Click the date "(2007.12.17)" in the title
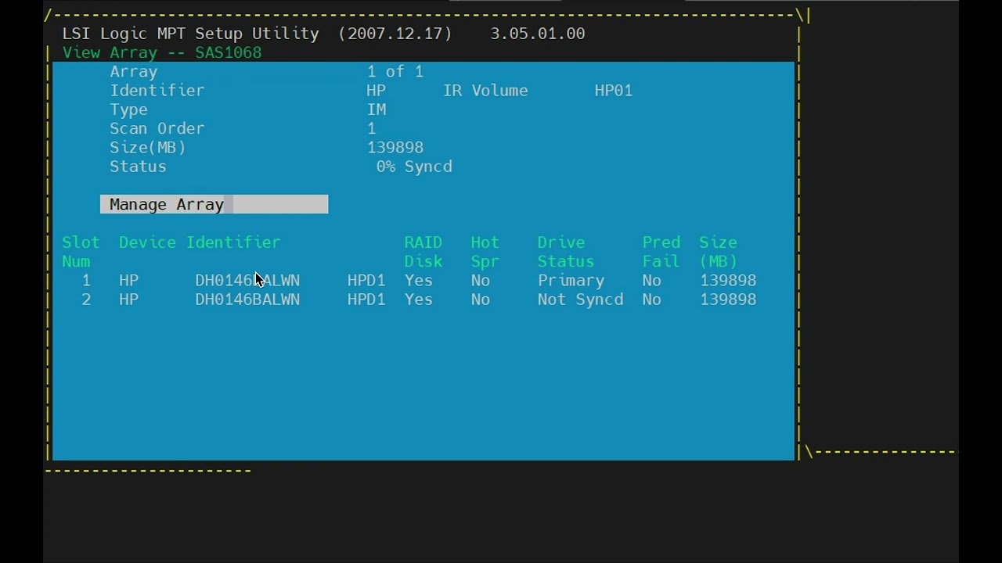This screenshot has width=1002, height=563. [395, 34]
